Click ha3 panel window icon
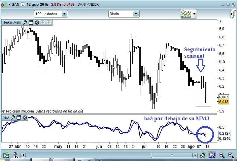237x161 pixels. click(19, 117)
